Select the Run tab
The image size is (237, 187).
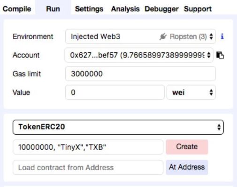coord(53,9)
